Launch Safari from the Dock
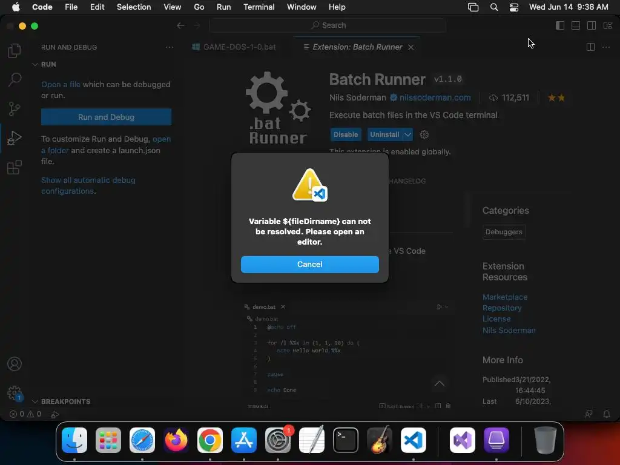620x465 pixels. [x=142, y=440]
